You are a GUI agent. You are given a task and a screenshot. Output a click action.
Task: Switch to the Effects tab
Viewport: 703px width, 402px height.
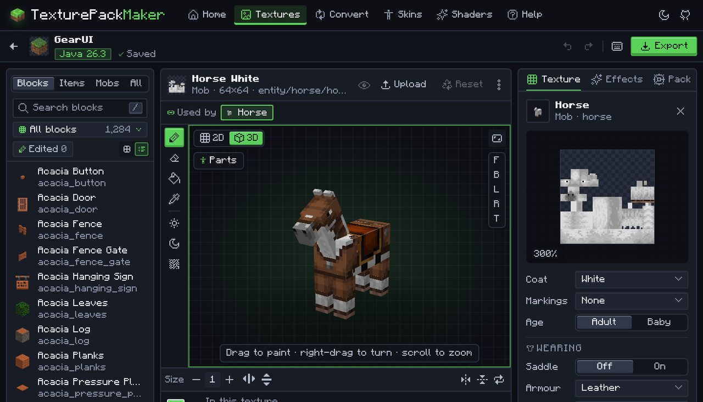pos(617,80)
